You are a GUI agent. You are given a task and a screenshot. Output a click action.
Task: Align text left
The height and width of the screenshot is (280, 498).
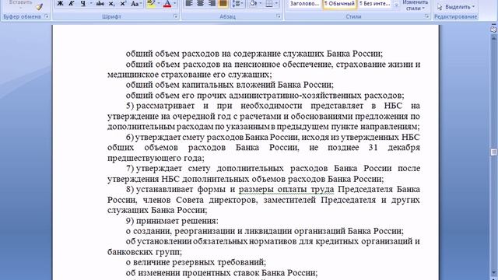189,3
